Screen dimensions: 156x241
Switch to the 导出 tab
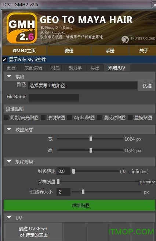95,68
